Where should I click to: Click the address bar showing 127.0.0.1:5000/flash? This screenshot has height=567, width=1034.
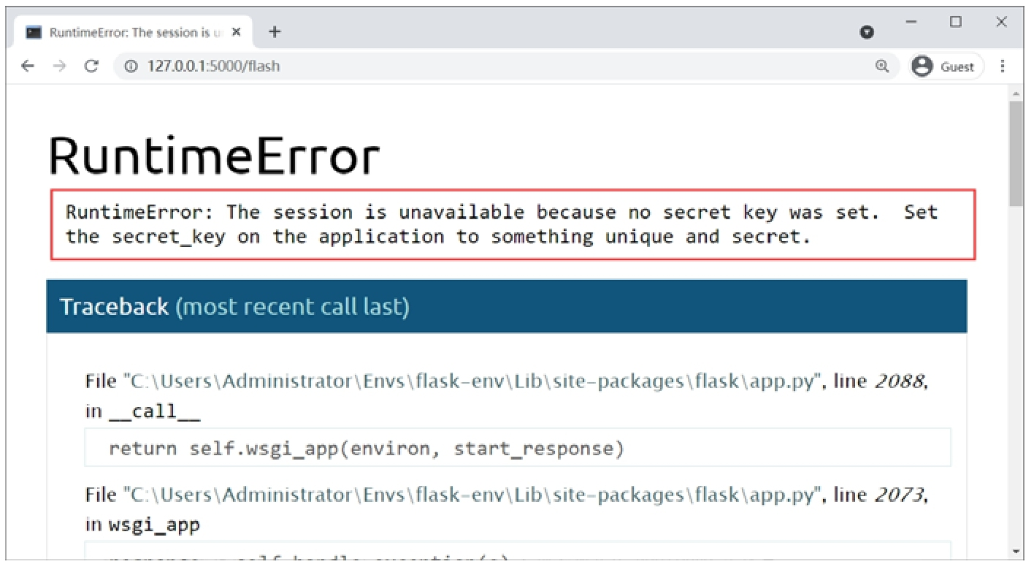(506, 66)
